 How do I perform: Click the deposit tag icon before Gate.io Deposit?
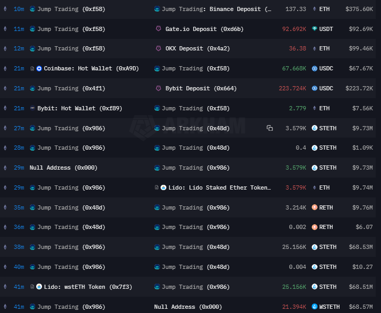[x=158, y=29]
